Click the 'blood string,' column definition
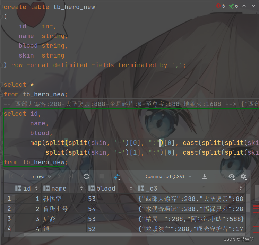 [x=43, y=46]
